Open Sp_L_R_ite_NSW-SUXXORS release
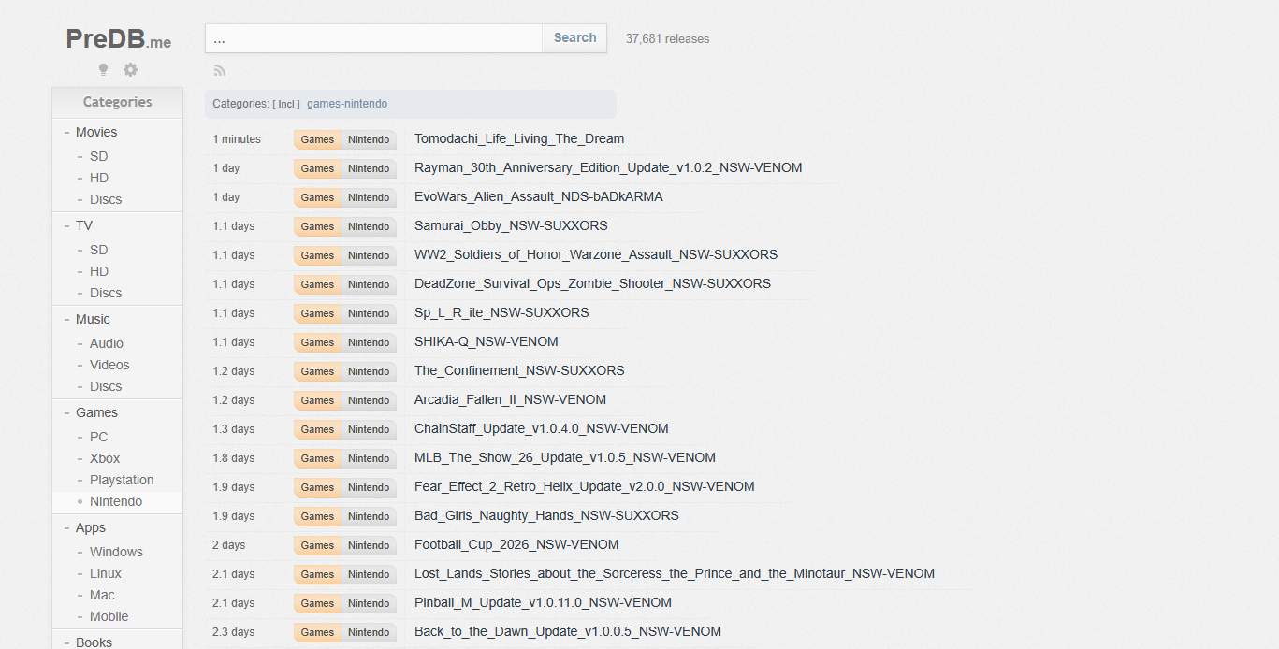Viewport: 1279px width, 649px height. (x=501, y=313)
